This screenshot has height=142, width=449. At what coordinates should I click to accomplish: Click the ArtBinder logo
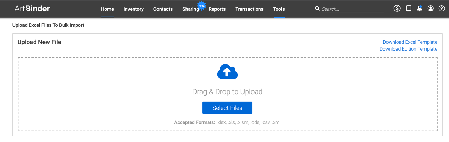(x=32, y=9)
